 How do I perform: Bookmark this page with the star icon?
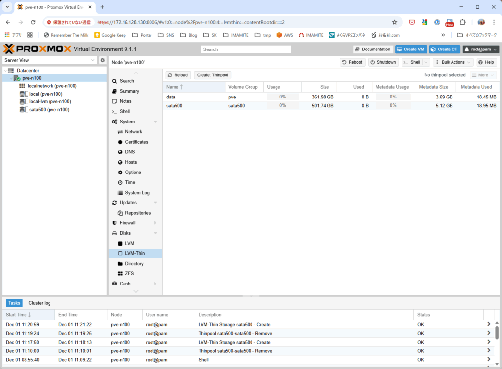[x=394, y=22]
